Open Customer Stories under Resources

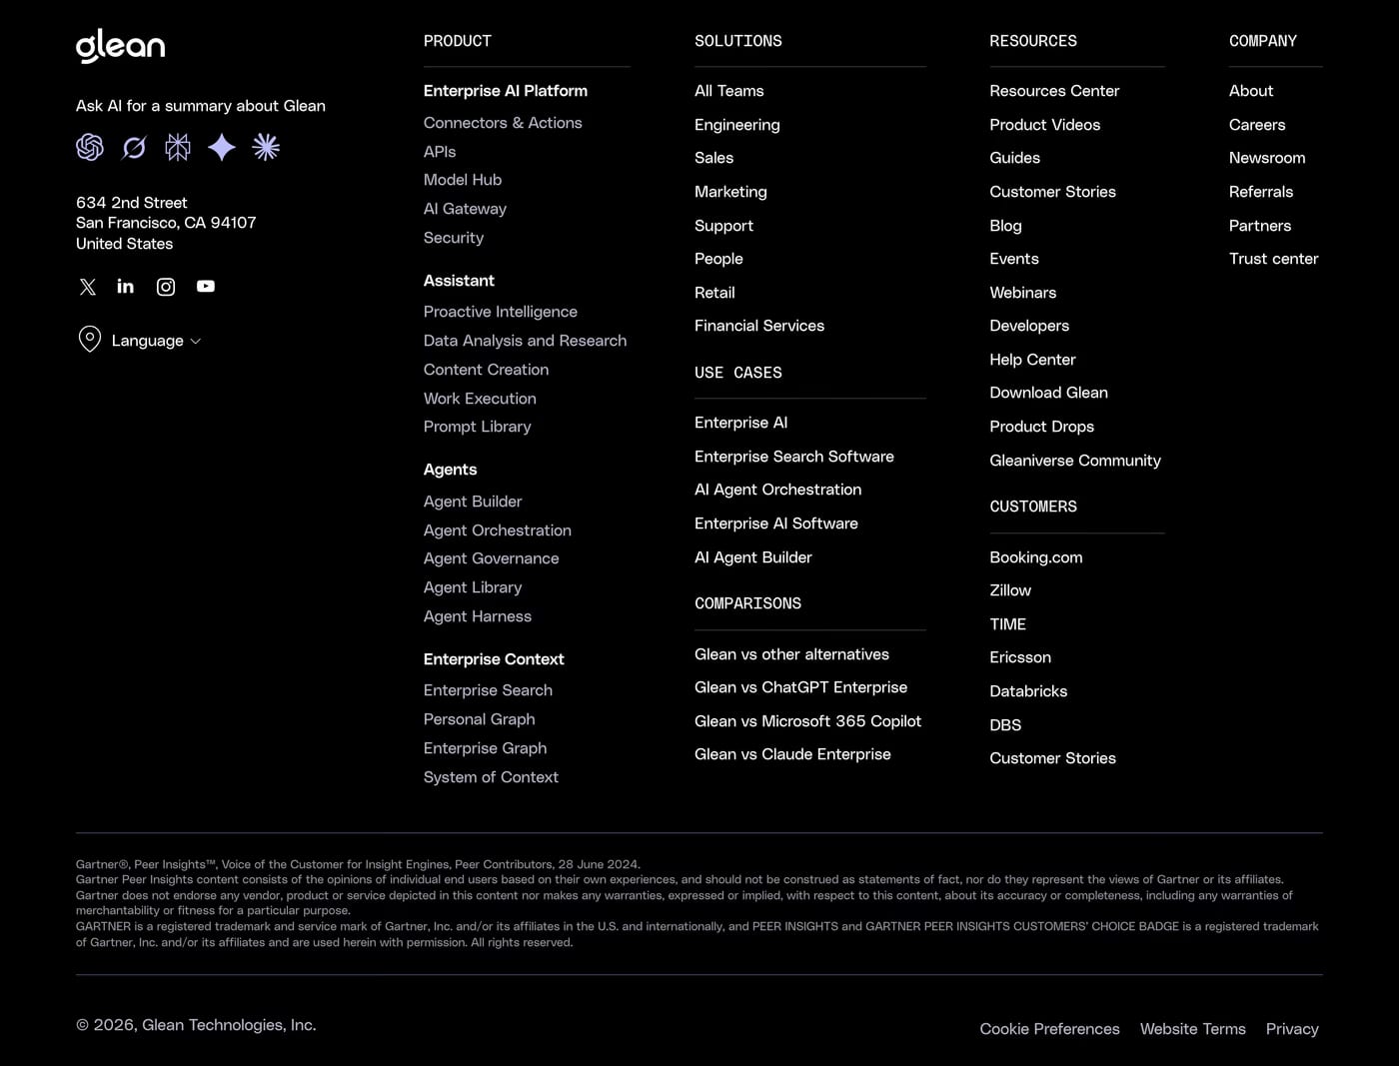[x=1053, y=192]
